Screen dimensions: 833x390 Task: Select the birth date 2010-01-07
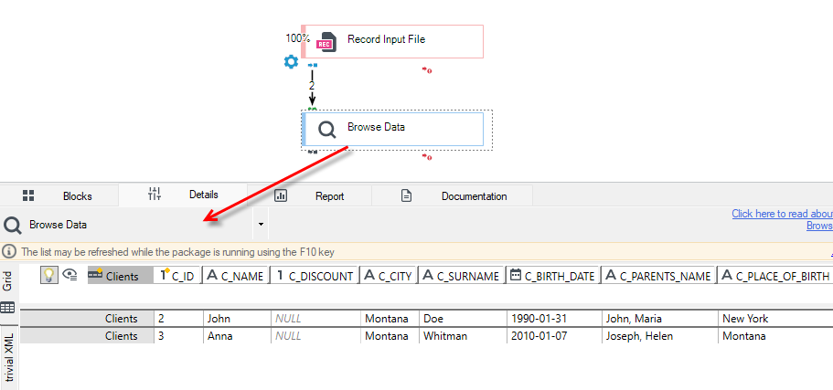(x=554, y=336)
